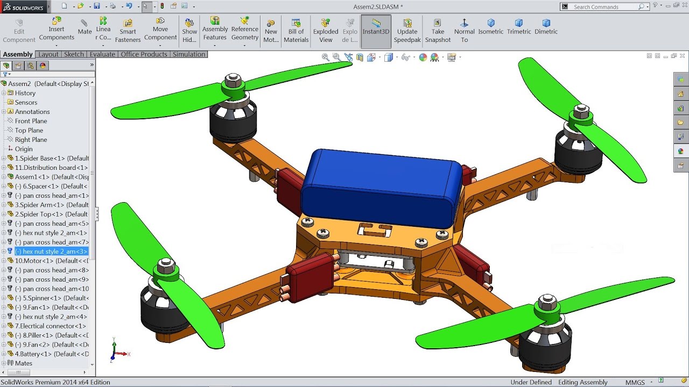The width and height of the screenshot is (689, 387).
Task: Switch to Isometric view
Action: 491,27
